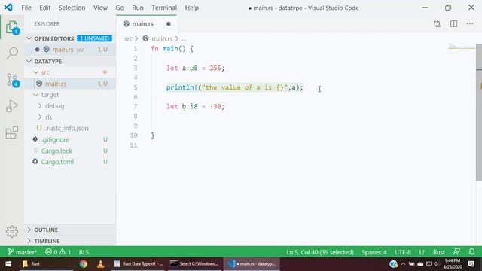The image size is (482, 271).
Task: Open the Selection menu
Action: 72,8
